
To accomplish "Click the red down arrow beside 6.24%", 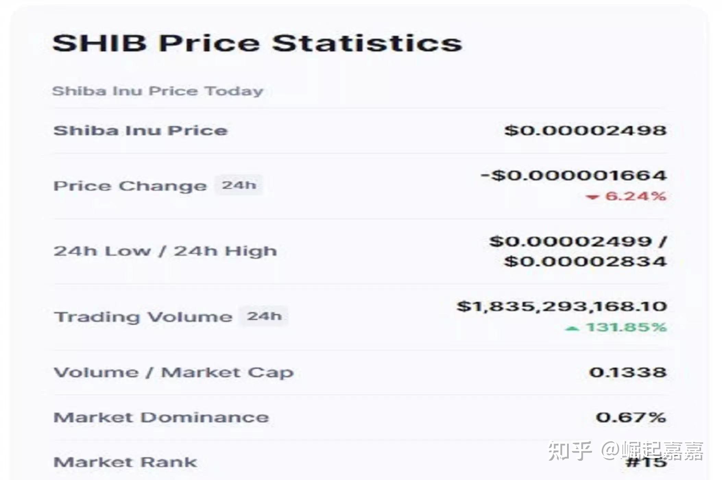I will [592, 197].
